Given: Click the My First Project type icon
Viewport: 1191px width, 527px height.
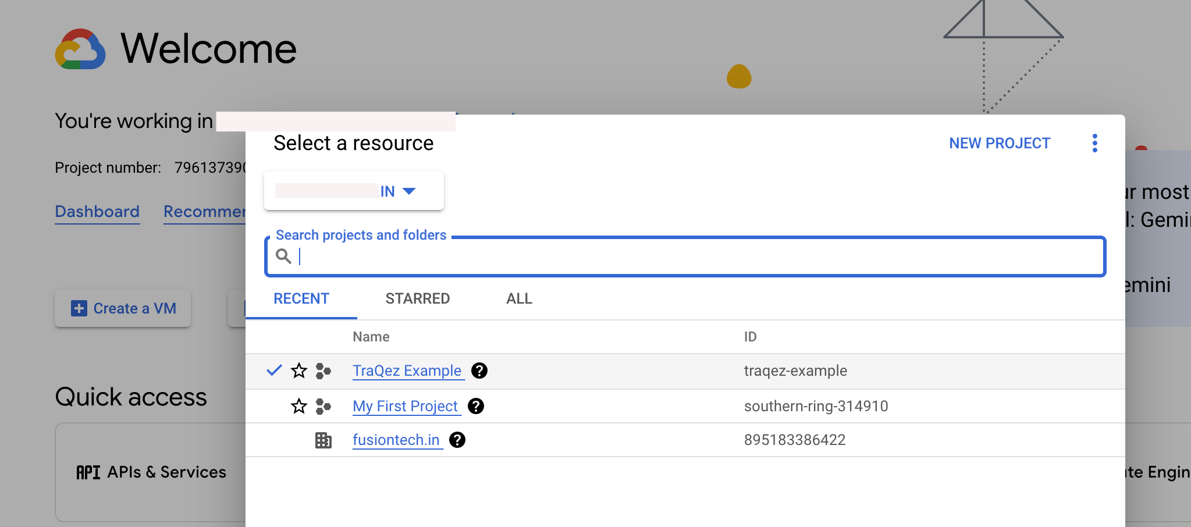Looking at the screenshot, I should point(323,406).
